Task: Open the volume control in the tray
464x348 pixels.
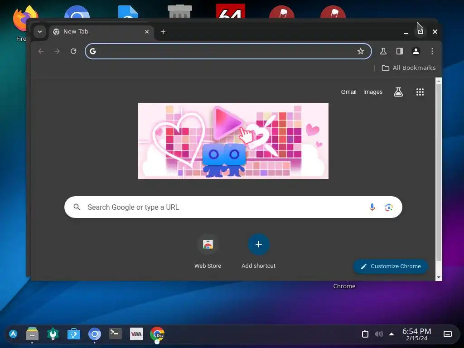Action: pyautogui.click(x=378, y=334)
